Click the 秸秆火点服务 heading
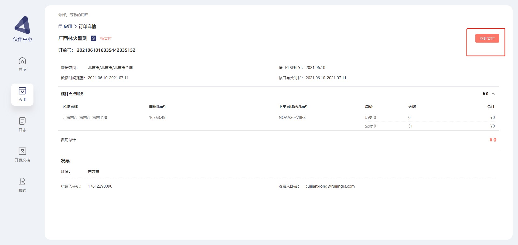The image size is (518, 245). click(72, 94)
